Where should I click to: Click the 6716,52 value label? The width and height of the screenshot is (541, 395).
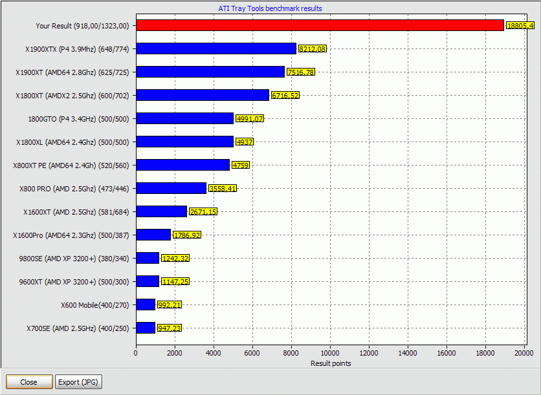pyautogui.click(x=285, y=95)
